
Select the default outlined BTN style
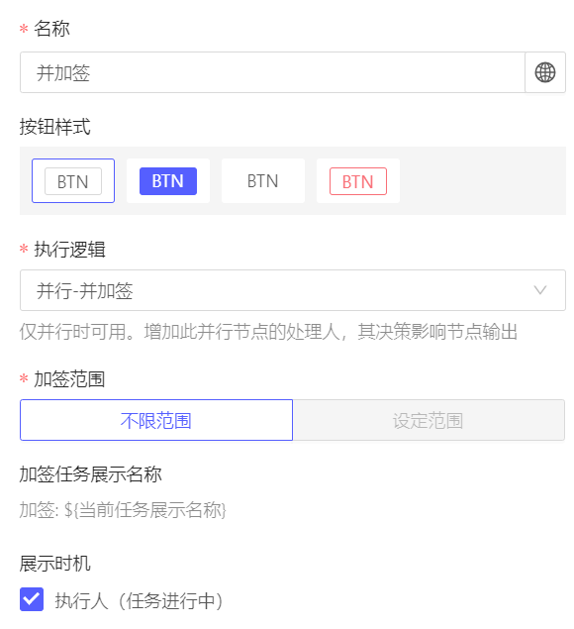(73, 181)
